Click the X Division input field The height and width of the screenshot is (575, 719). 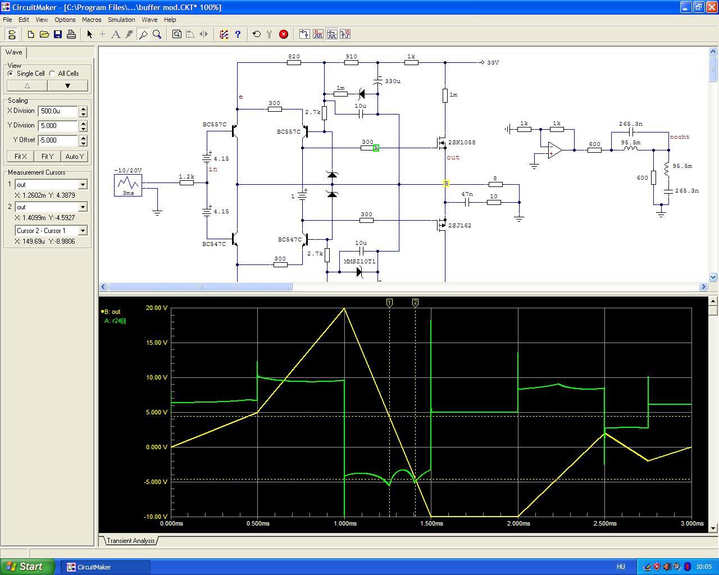click(x=58, y=111)
